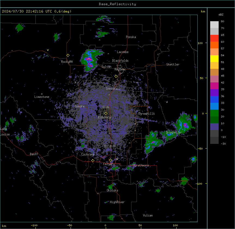Click the yellow diamond marker below Cochrane
This screenshot has width=235, height=229.
coord(93,160)
